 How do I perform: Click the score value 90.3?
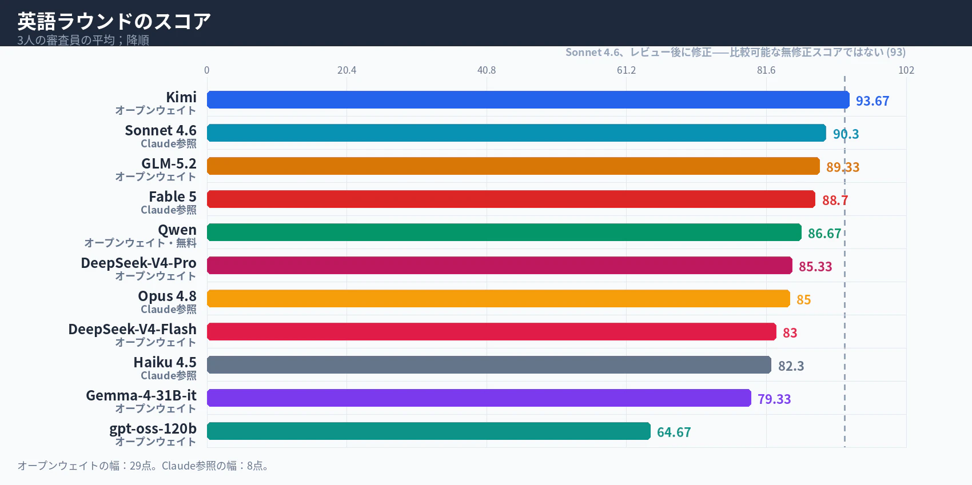(x=846, y=134)
